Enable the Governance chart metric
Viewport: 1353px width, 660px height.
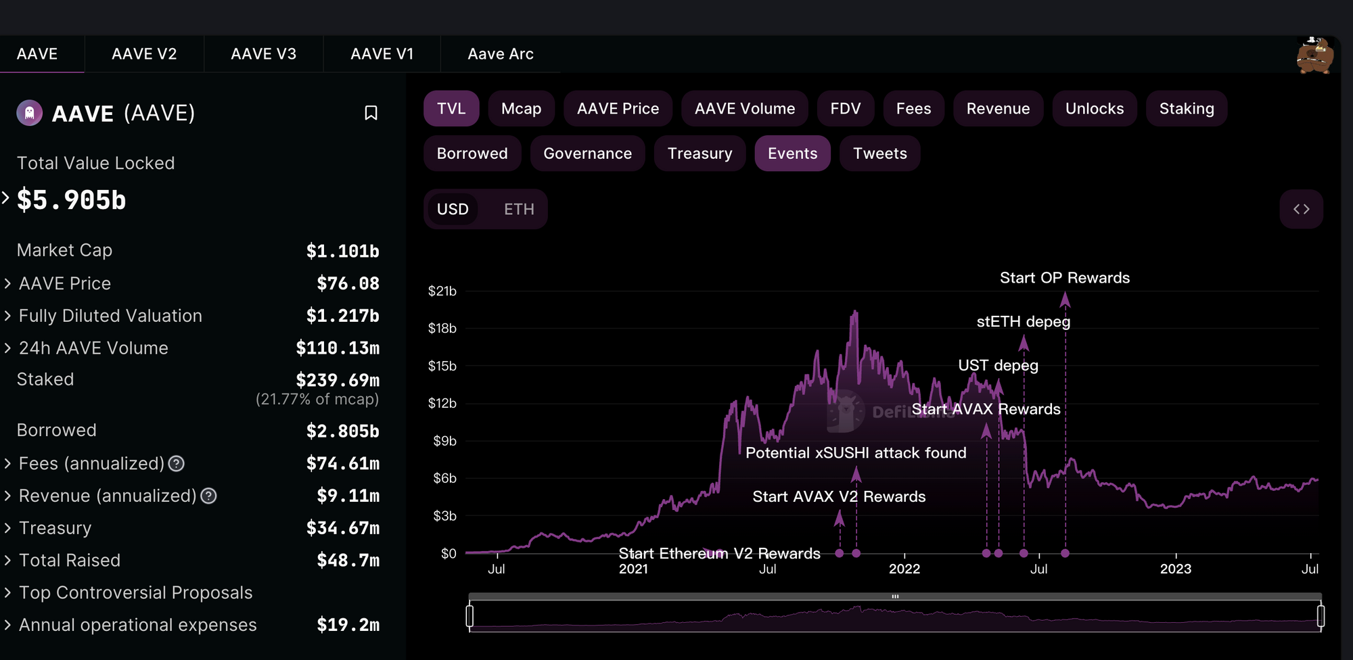(587, 154)
